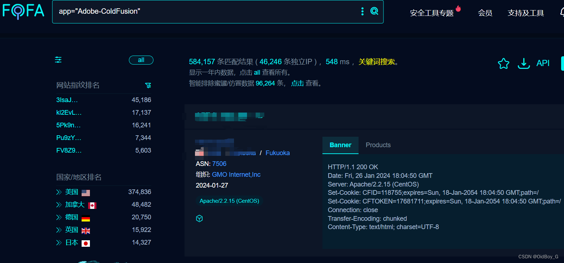This screenshot has width=564, height=263.
Task: Click the 关键词搜索 link
Action: click(x=377, y=62)
